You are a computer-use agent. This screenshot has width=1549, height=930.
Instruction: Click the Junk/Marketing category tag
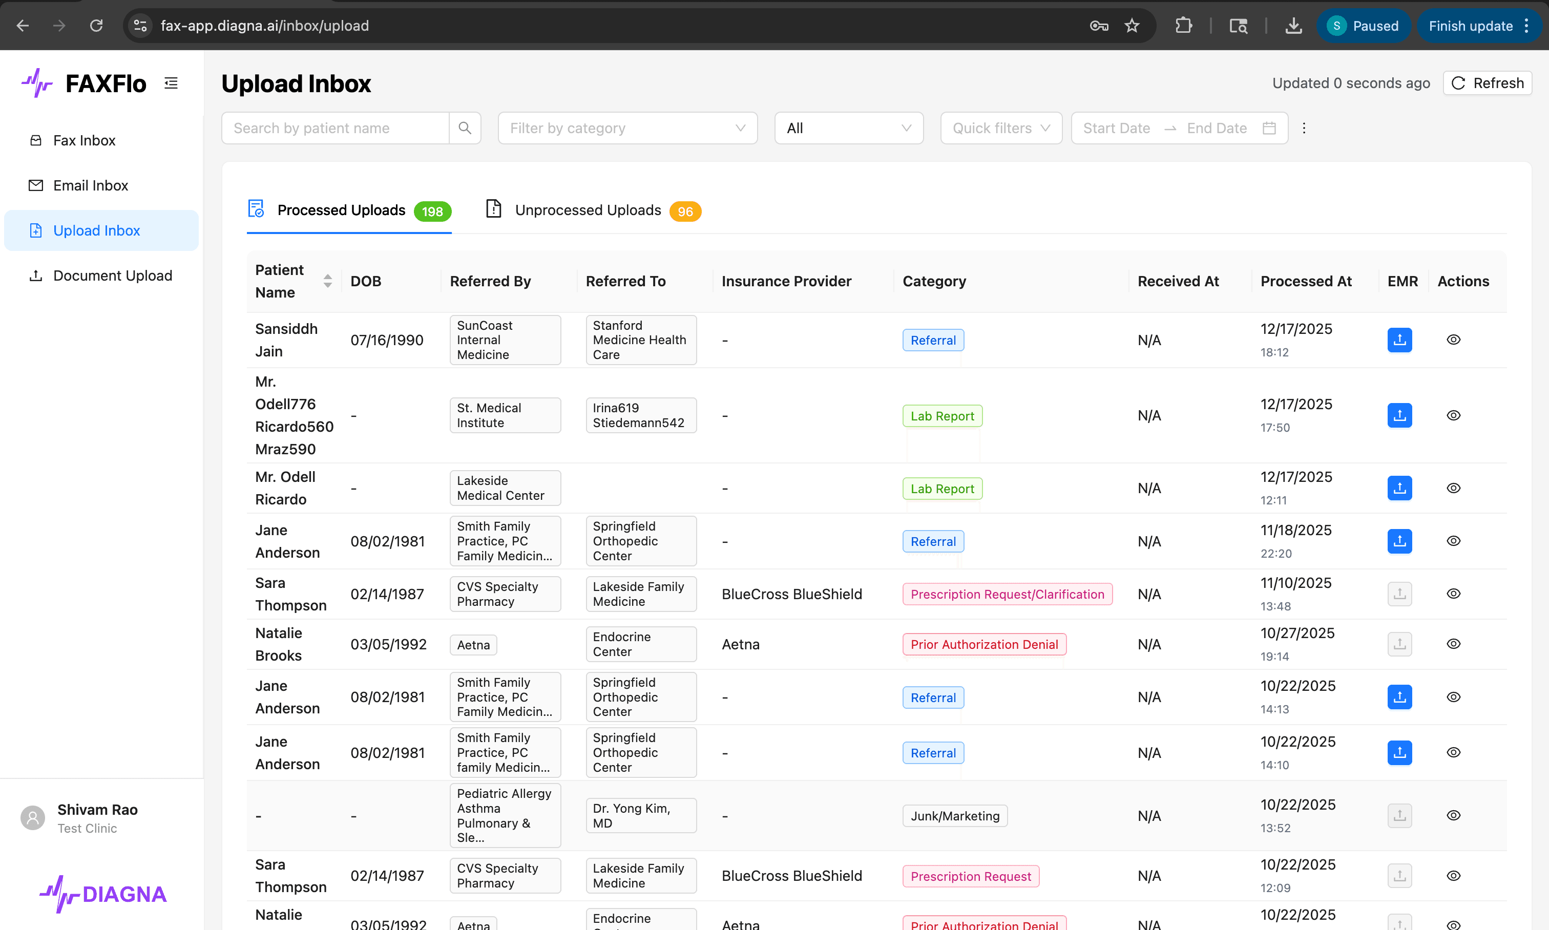pyautogui.click(x=955, y=816)
